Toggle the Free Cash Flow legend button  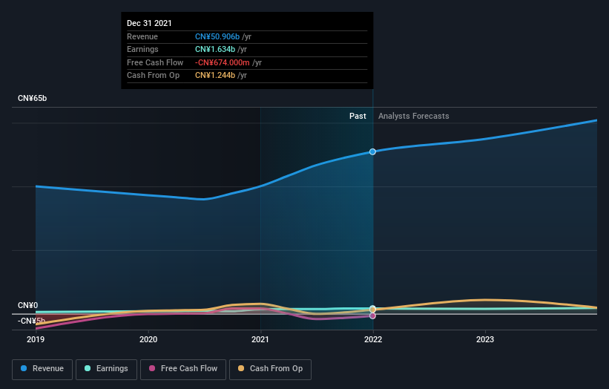pos(183,369)
